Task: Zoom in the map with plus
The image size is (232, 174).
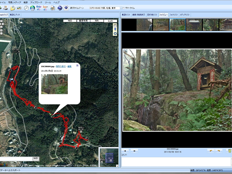Action: pyautogui.click(x=1, y=30)
